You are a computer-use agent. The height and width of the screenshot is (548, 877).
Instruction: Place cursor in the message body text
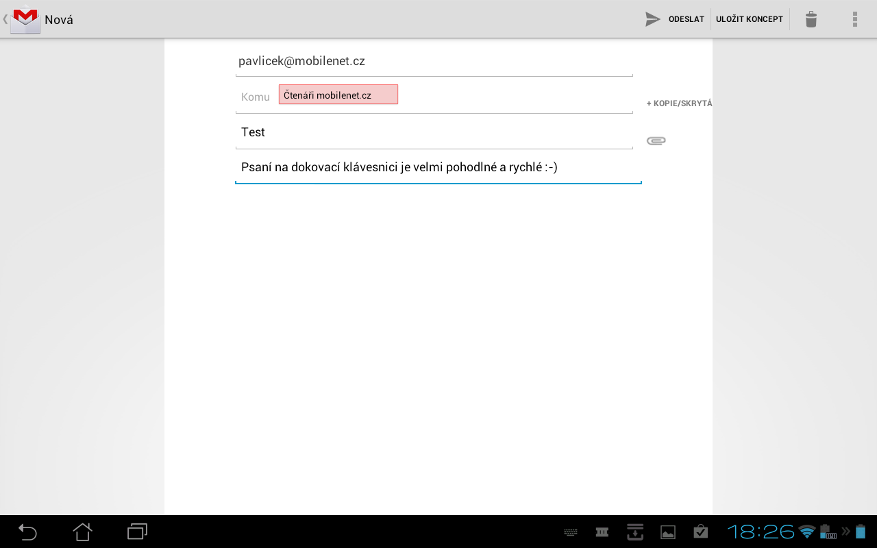438,167
